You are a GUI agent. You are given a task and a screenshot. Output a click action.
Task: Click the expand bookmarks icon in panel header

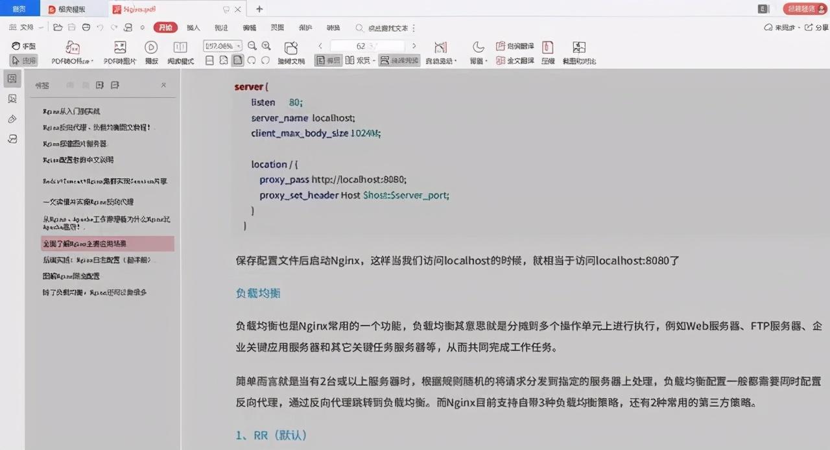coord(100,85)
